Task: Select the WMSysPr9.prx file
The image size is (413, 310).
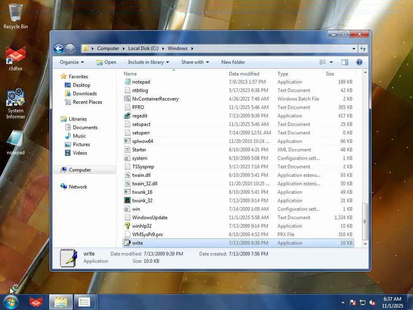Action: 238,235
